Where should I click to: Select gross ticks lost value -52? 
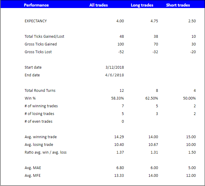point(121,52)
